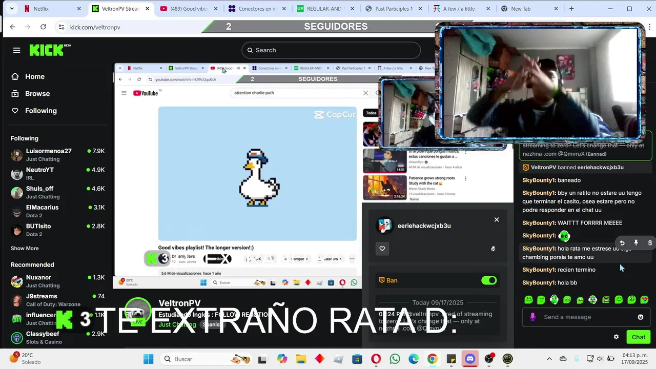The image size is (656, 369).
Task: Open NeutroYT channel in Following list
Action: (57, 174)
